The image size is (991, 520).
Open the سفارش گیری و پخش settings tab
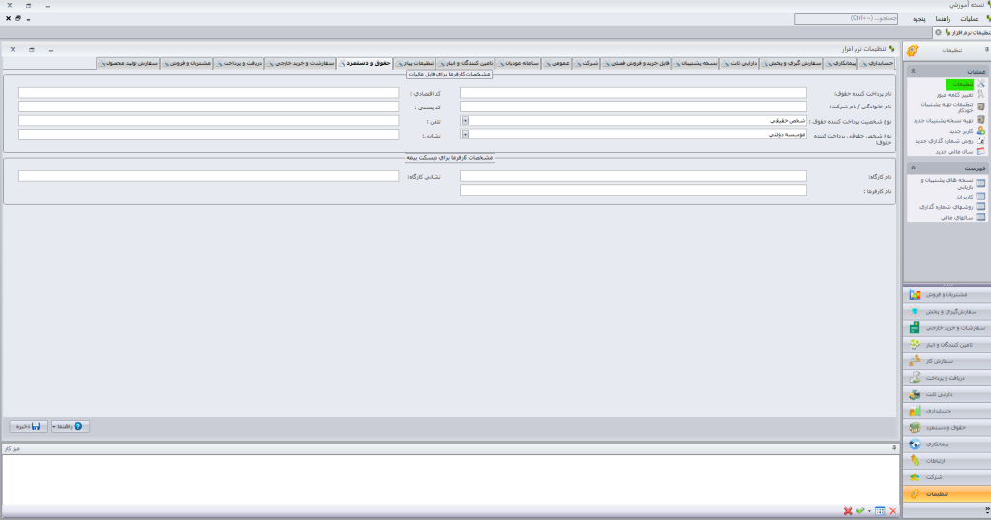pos(792,63)
